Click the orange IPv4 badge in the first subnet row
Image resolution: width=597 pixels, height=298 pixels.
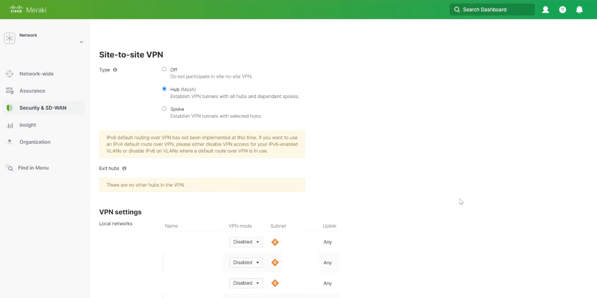click(275, 241)
